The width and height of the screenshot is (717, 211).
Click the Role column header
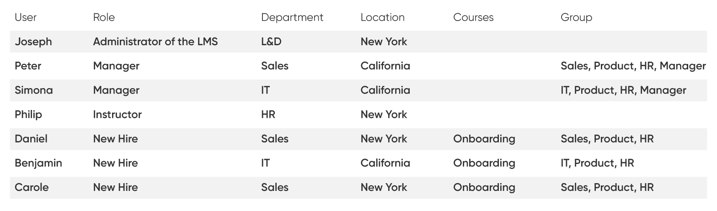(x=104, y=17)
